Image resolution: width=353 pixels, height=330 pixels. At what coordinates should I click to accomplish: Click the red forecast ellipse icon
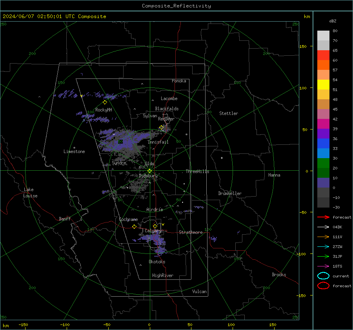[x=323, y=286]
